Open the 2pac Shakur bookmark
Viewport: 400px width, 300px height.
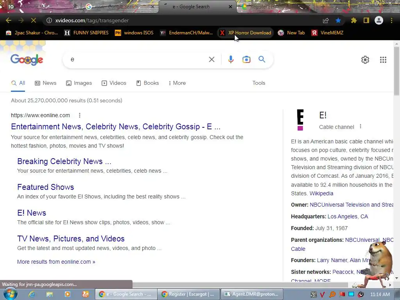[x=32, y=33]
